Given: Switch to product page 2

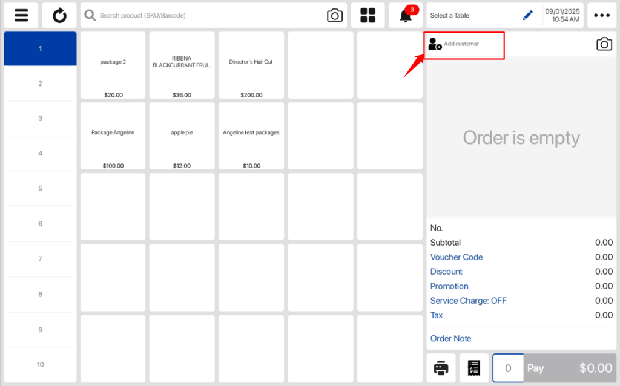Looking at the screenshot, I should tap(40, 84).
